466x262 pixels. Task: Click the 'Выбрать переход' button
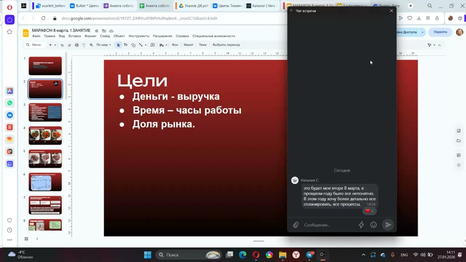tap(226, 45)
